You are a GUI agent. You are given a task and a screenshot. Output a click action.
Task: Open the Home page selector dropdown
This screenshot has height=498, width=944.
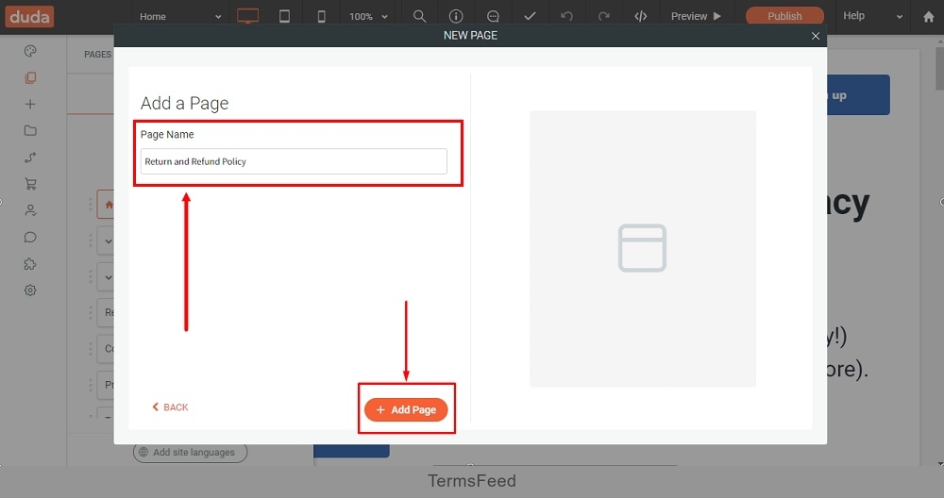(180, 16)
